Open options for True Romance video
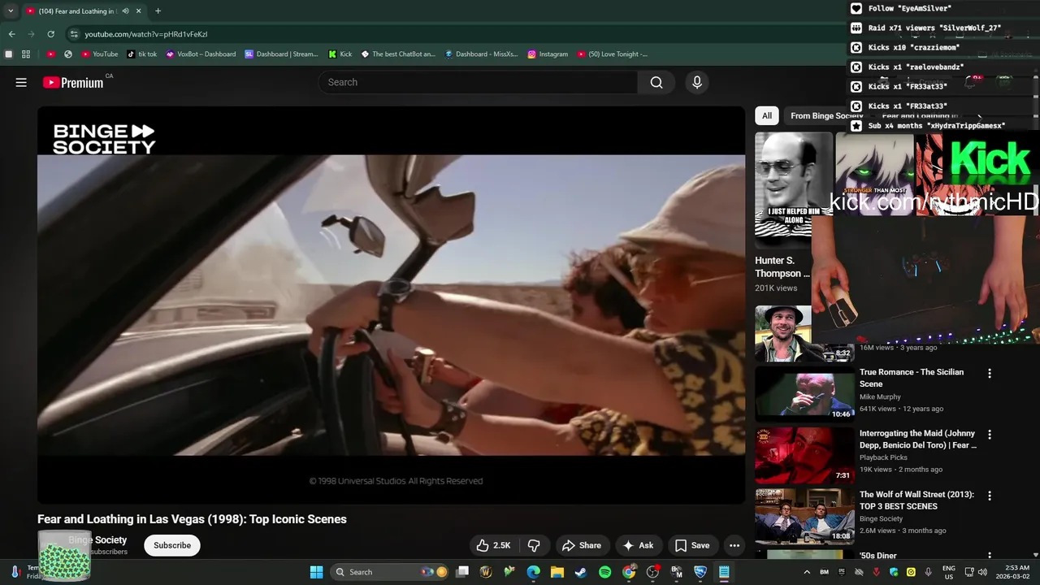Image resolution: width=1040 pixels, height=585 pixels. (990, 374)
